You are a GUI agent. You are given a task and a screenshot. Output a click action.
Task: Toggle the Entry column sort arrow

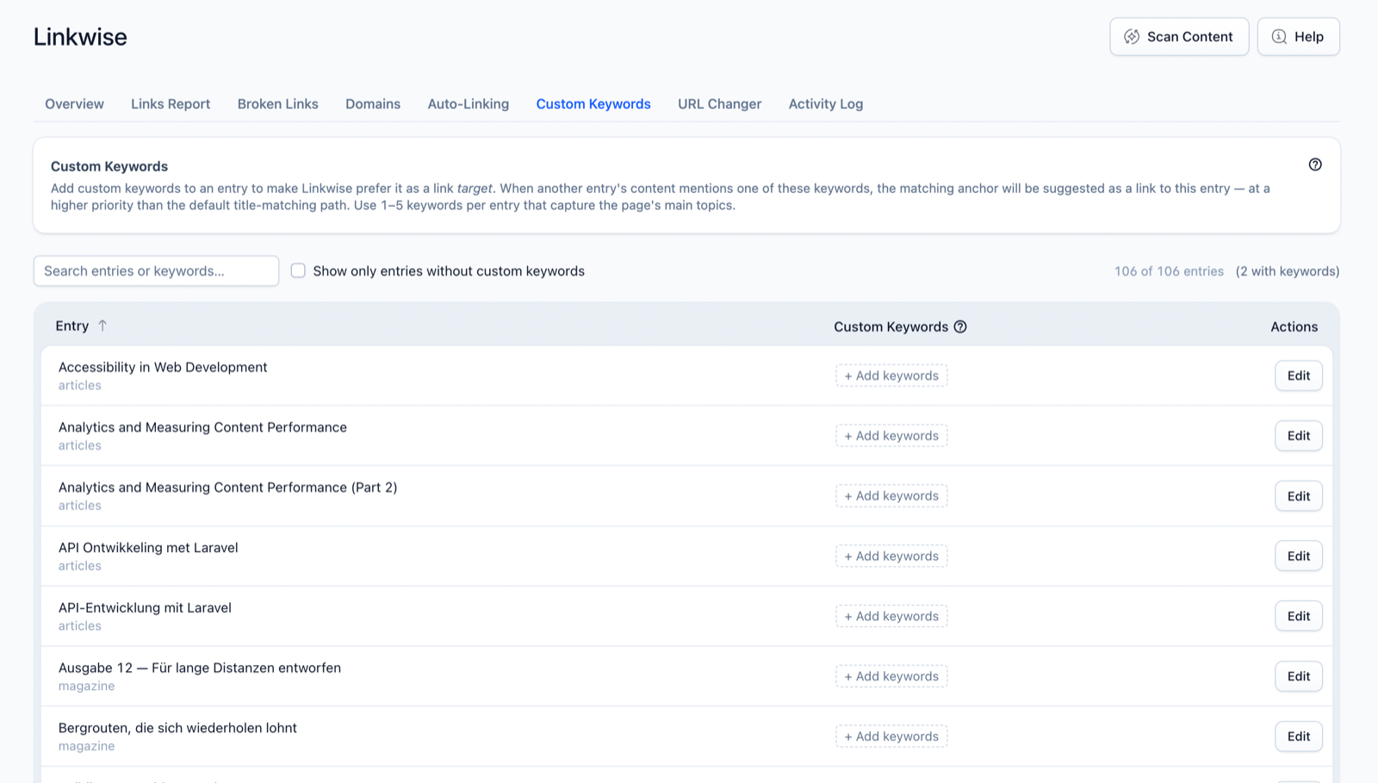102,326
